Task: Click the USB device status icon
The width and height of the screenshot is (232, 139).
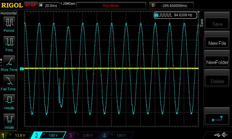Action: [x=217, y=135]
